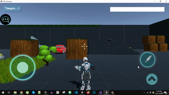Tap the bullet fire button

pos(148,60)
